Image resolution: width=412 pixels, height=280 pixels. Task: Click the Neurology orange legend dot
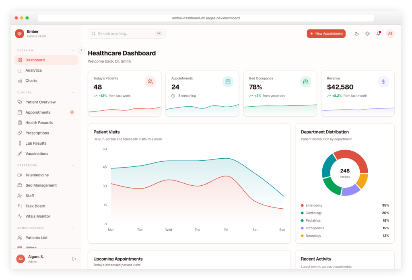coord(302,236)
